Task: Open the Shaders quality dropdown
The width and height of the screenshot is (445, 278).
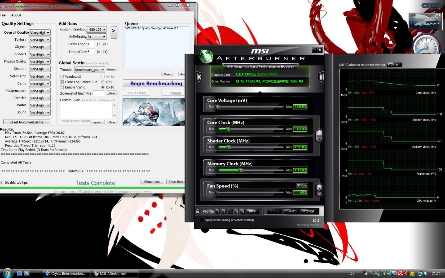Action: (40, 69)
